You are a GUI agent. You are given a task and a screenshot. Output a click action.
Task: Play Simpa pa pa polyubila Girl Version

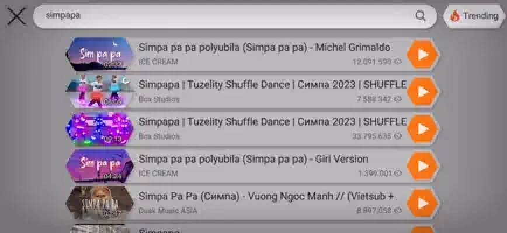[423, 167]
